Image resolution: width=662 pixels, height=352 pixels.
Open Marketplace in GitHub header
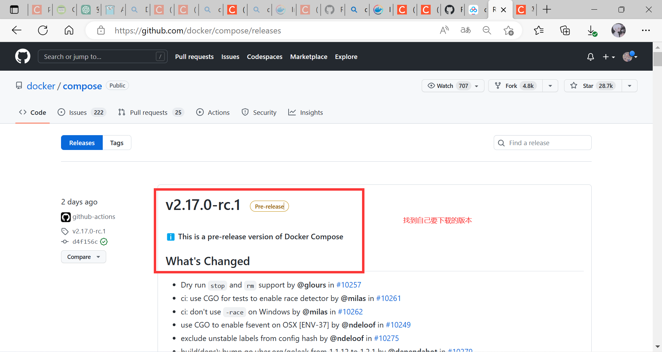tap(309, 57)
